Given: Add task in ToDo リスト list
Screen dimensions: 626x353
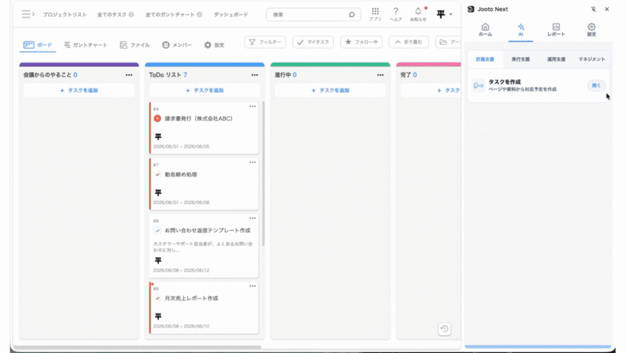Looking at the screenshot, I should [x=205, y=90].
